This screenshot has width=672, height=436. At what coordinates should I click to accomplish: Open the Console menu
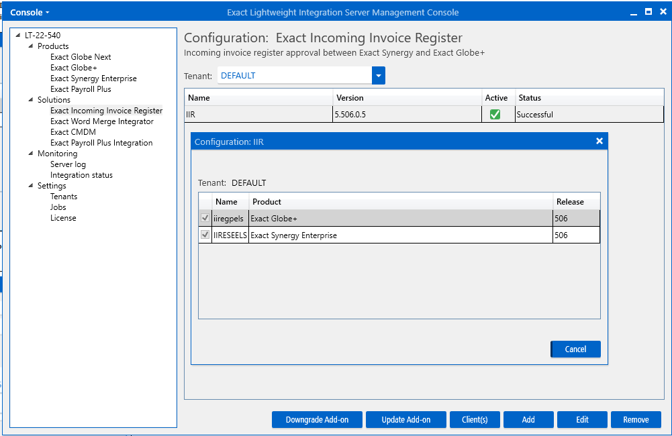click(30, 12)
